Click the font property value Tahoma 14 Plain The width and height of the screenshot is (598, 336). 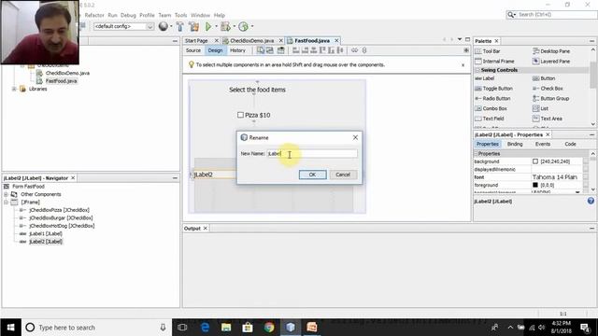coord(554,177)
